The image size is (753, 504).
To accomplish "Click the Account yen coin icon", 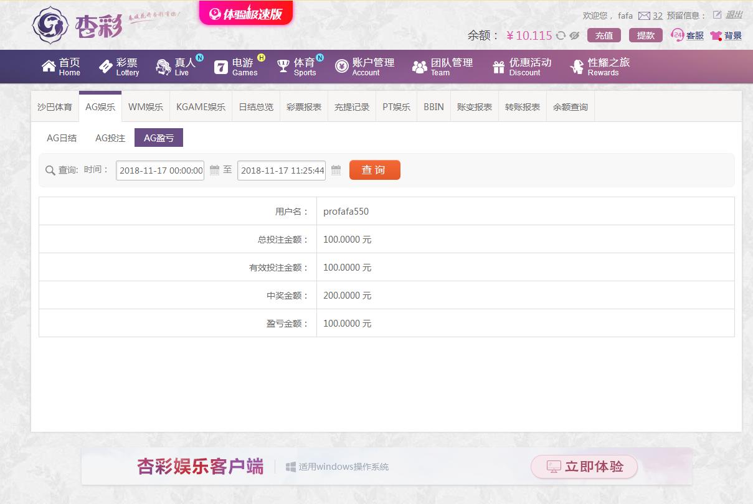I will (342, 66).
